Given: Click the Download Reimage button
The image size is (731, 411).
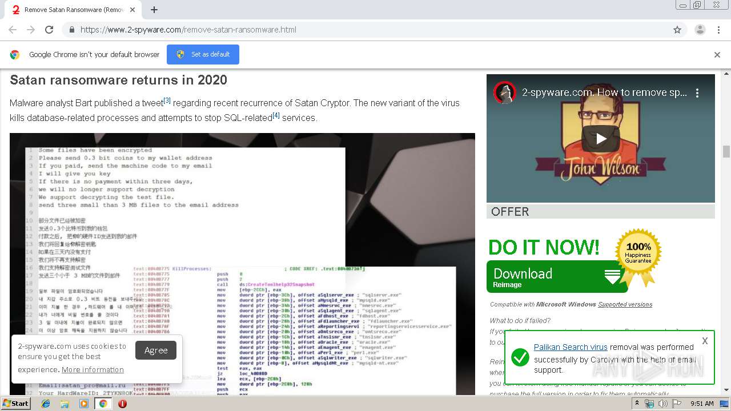Looking at the screenshot, I should point(557,277).
